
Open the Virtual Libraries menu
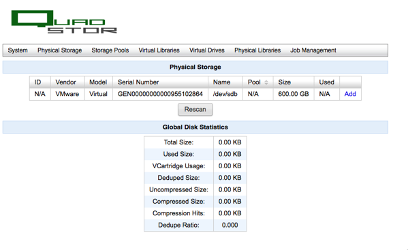[159, 50]
